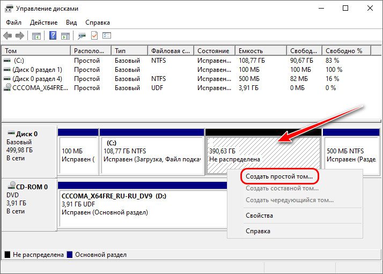Click the red checkmark document toolbar icon
The height and width of the screenshot is (274, 383).
tap(94, 35)
